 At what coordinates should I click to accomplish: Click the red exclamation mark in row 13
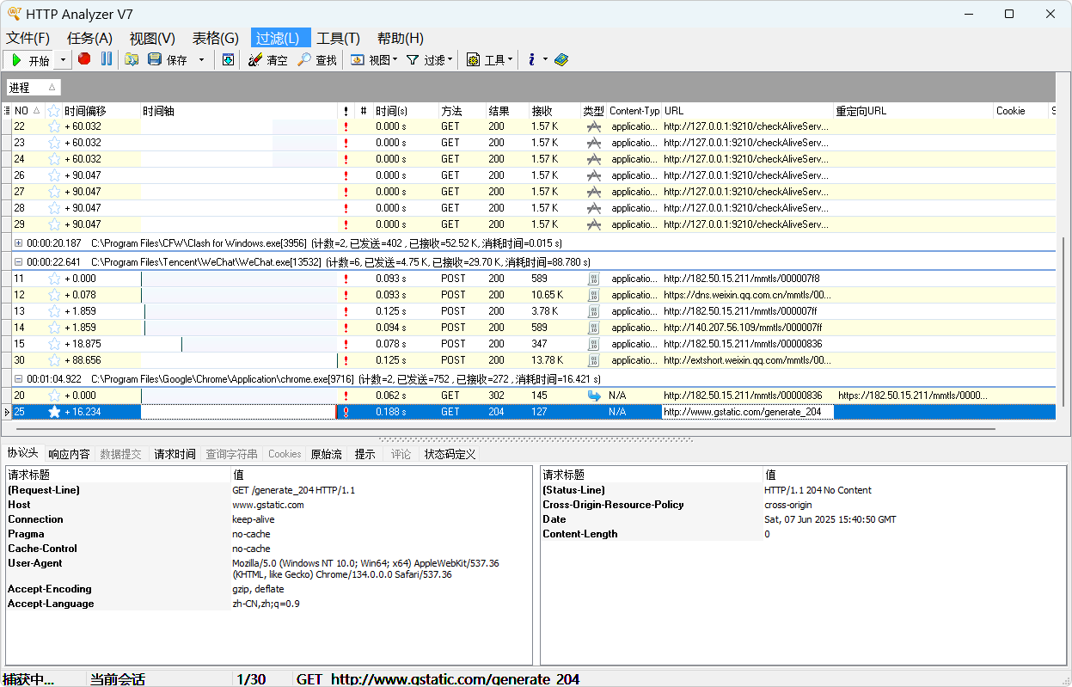click(346, 311)
